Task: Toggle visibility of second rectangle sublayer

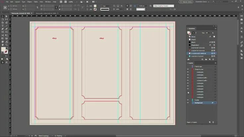Action: (188, 75)
